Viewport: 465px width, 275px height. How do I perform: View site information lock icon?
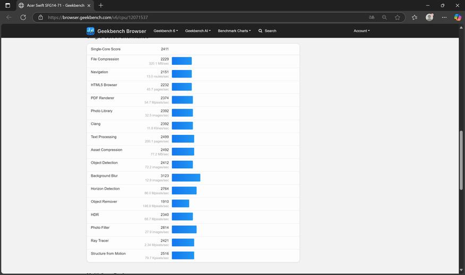tap(41, 17)
